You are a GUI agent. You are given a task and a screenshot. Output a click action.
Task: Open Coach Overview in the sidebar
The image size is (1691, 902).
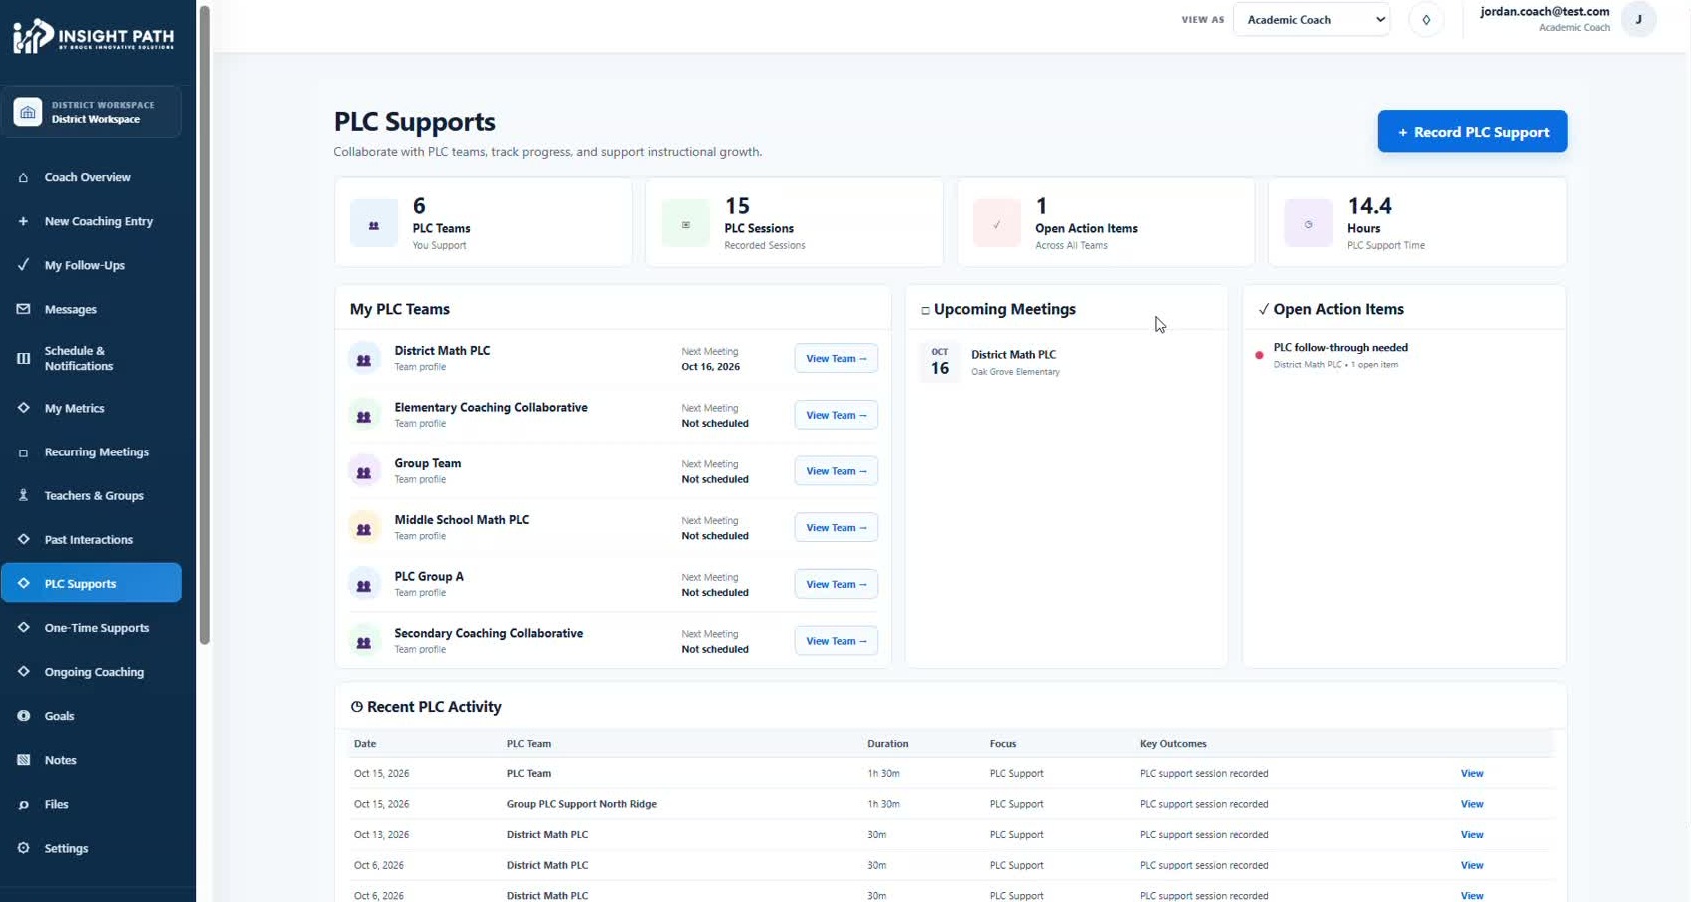point(91,177)
